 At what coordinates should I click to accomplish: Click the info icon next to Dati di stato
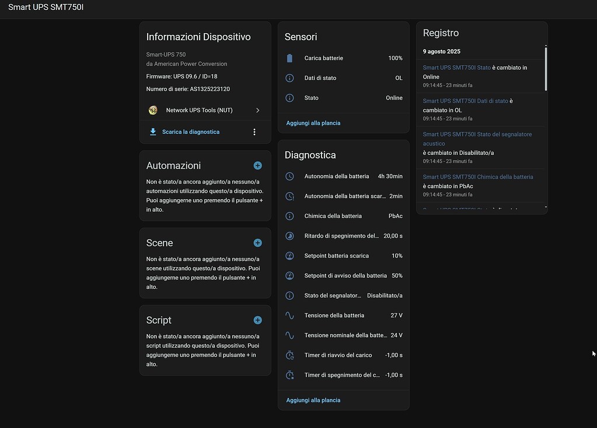pos(289,77)
